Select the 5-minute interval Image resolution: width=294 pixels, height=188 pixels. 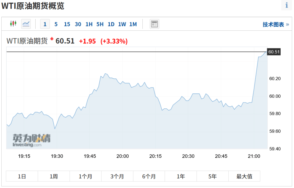[x=56, y=24]
